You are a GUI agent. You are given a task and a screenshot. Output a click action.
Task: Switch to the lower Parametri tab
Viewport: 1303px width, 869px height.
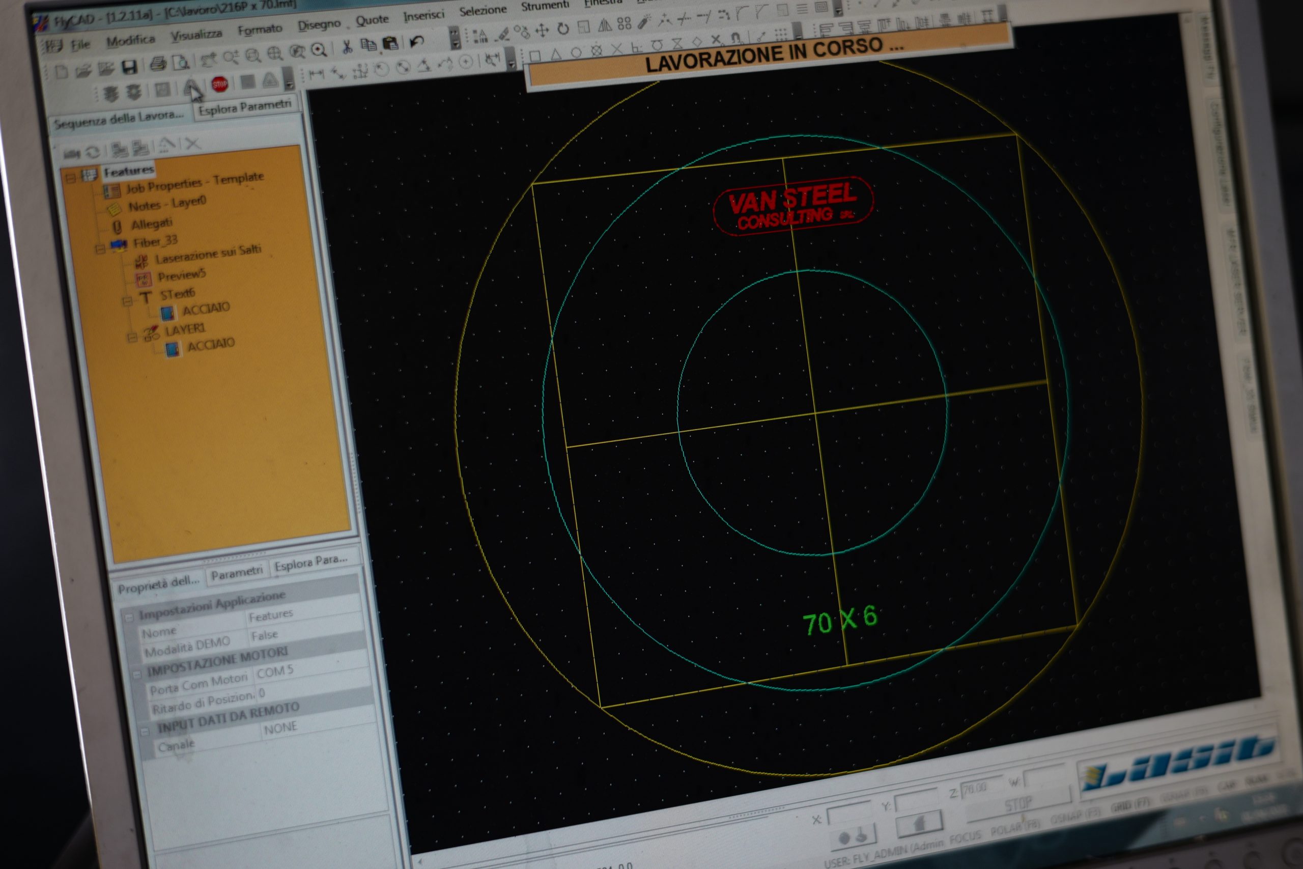tap(237, 573)
